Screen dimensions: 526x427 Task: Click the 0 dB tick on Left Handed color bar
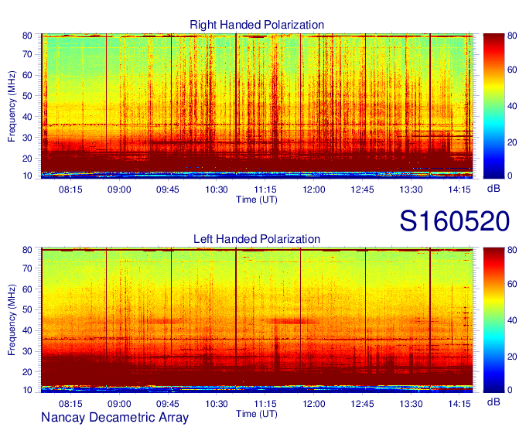(510, 390)
